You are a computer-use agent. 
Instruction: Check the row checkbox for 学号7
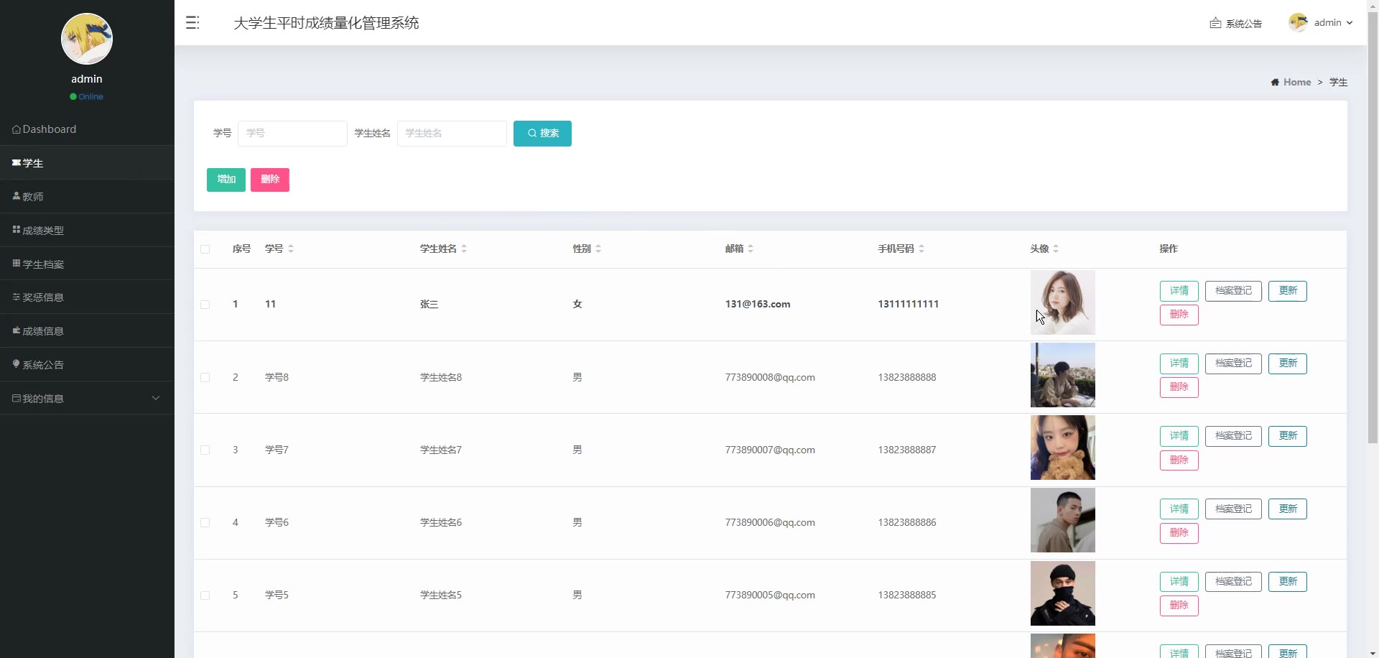click(205, 450)
